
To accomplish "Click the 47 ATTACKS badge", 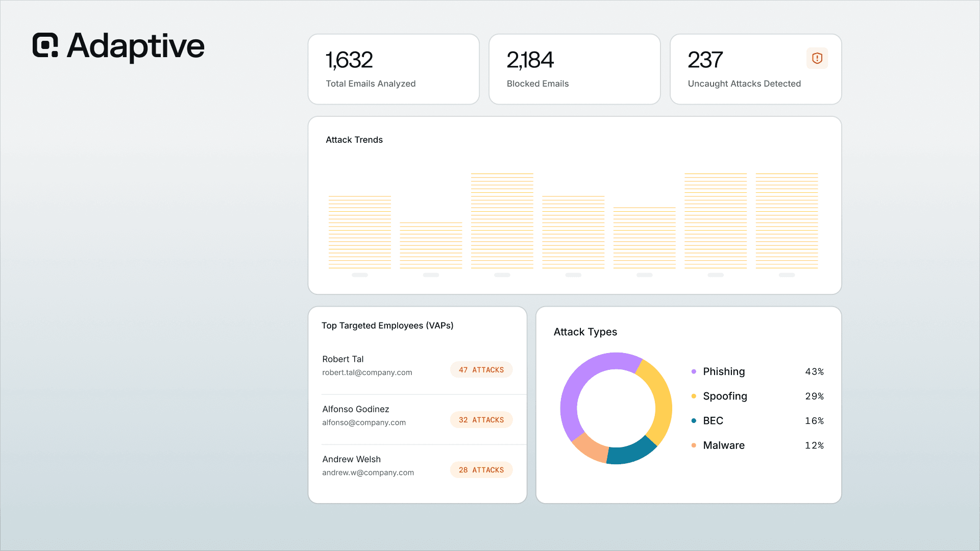I will pos(481,370).
